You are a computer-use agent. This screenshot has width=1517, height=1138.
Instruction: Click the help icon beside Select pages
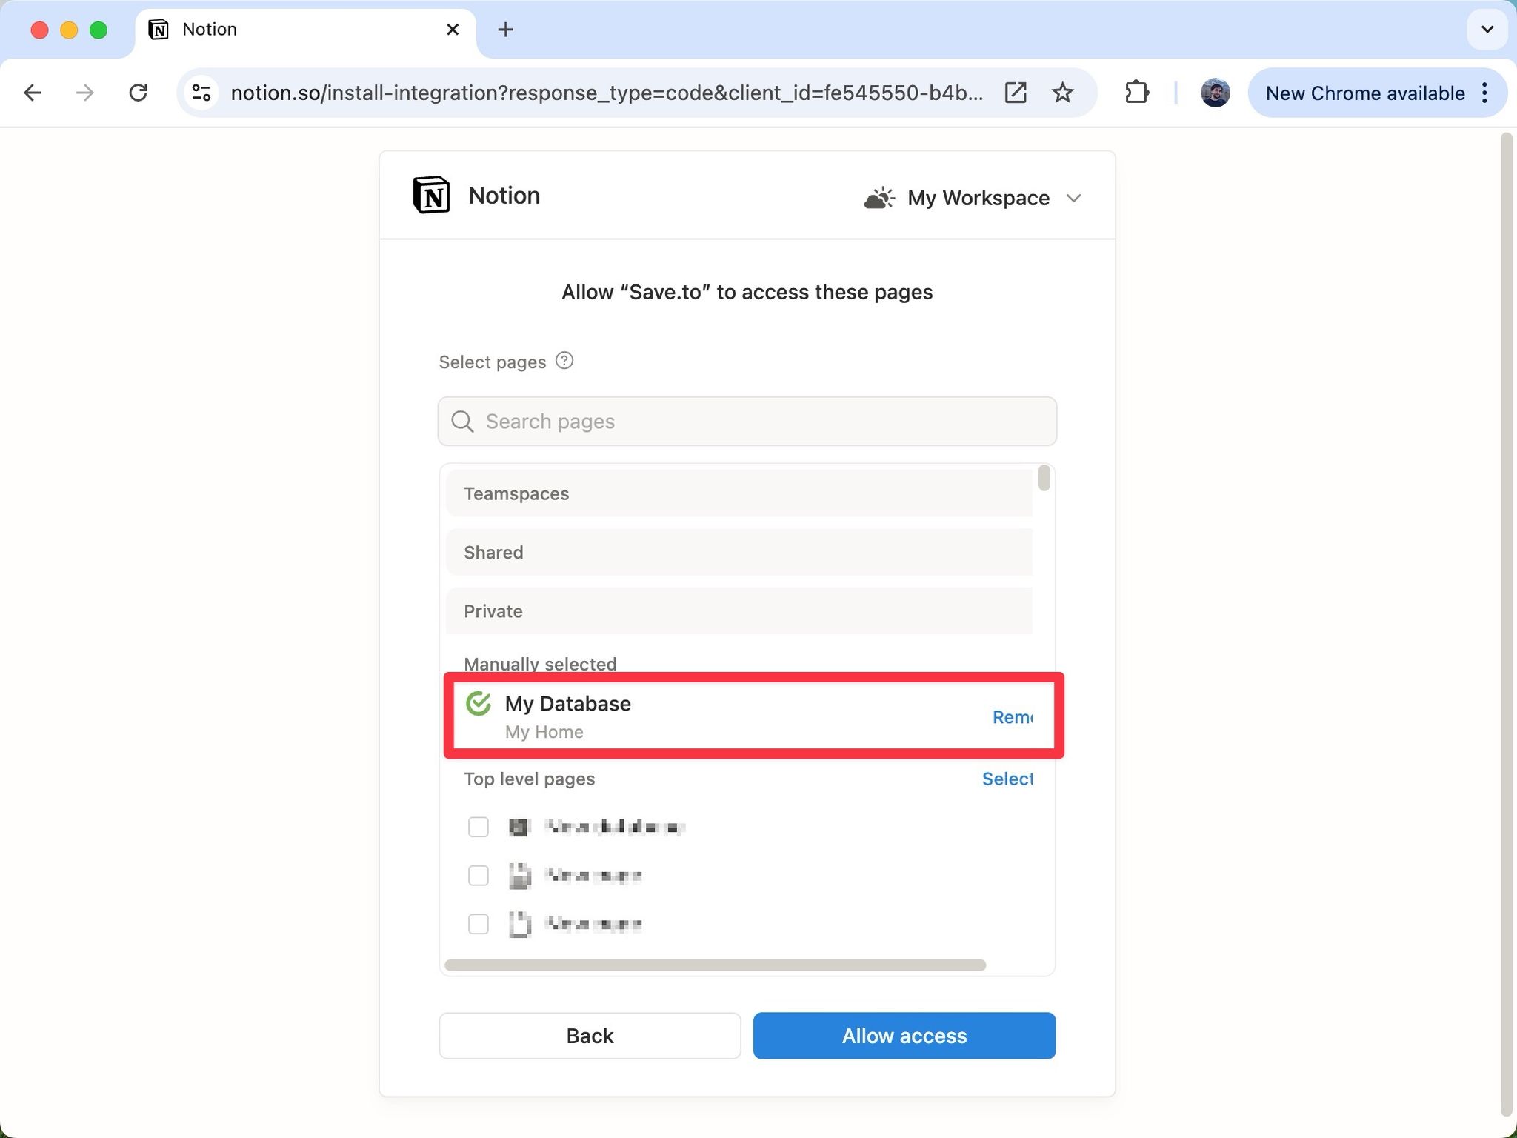pyautogui.click(x=564, y=361)
